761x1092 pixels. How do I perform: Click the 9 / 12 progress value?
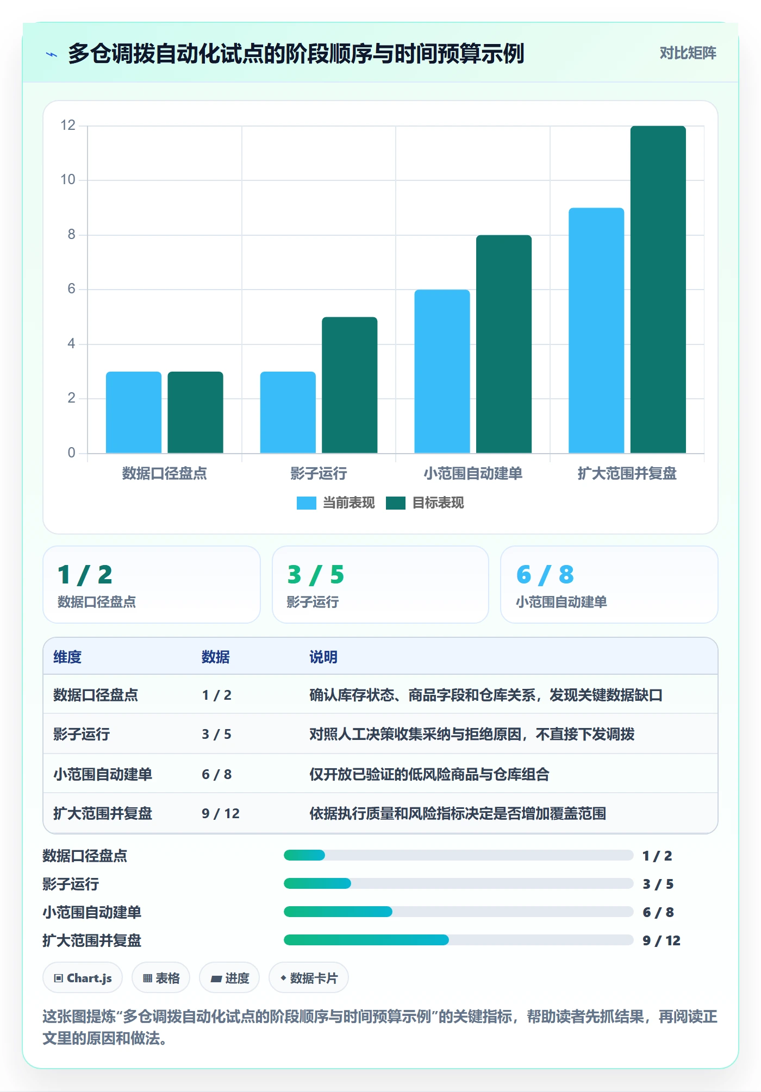pyautogui.click(x=662, y=940)
